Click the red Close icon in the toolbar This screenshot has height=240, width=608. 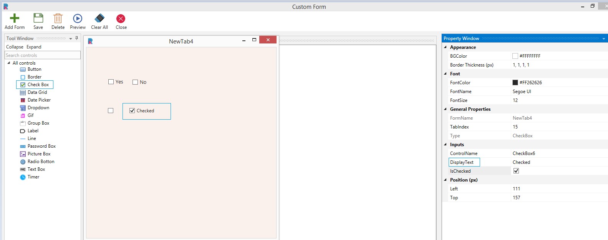coord(121,18)
